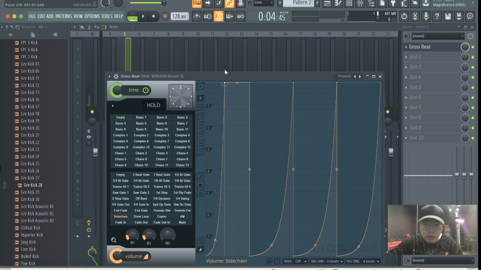The height and width of the screenshot is (270, 481).
Task: Drag the ATT knob in Gross Beat
Action: pyautogui.click(x=132, y=235)
